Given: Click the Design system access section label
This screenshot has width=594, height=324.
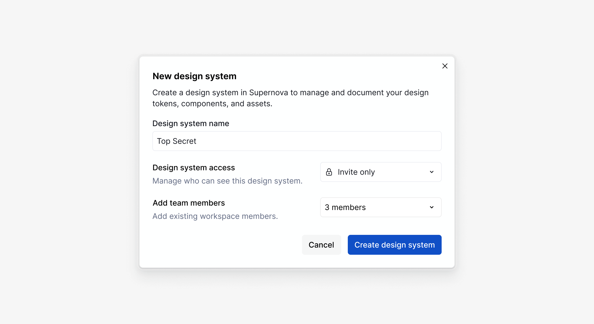Looking at the screenshot, I should 193,168.
